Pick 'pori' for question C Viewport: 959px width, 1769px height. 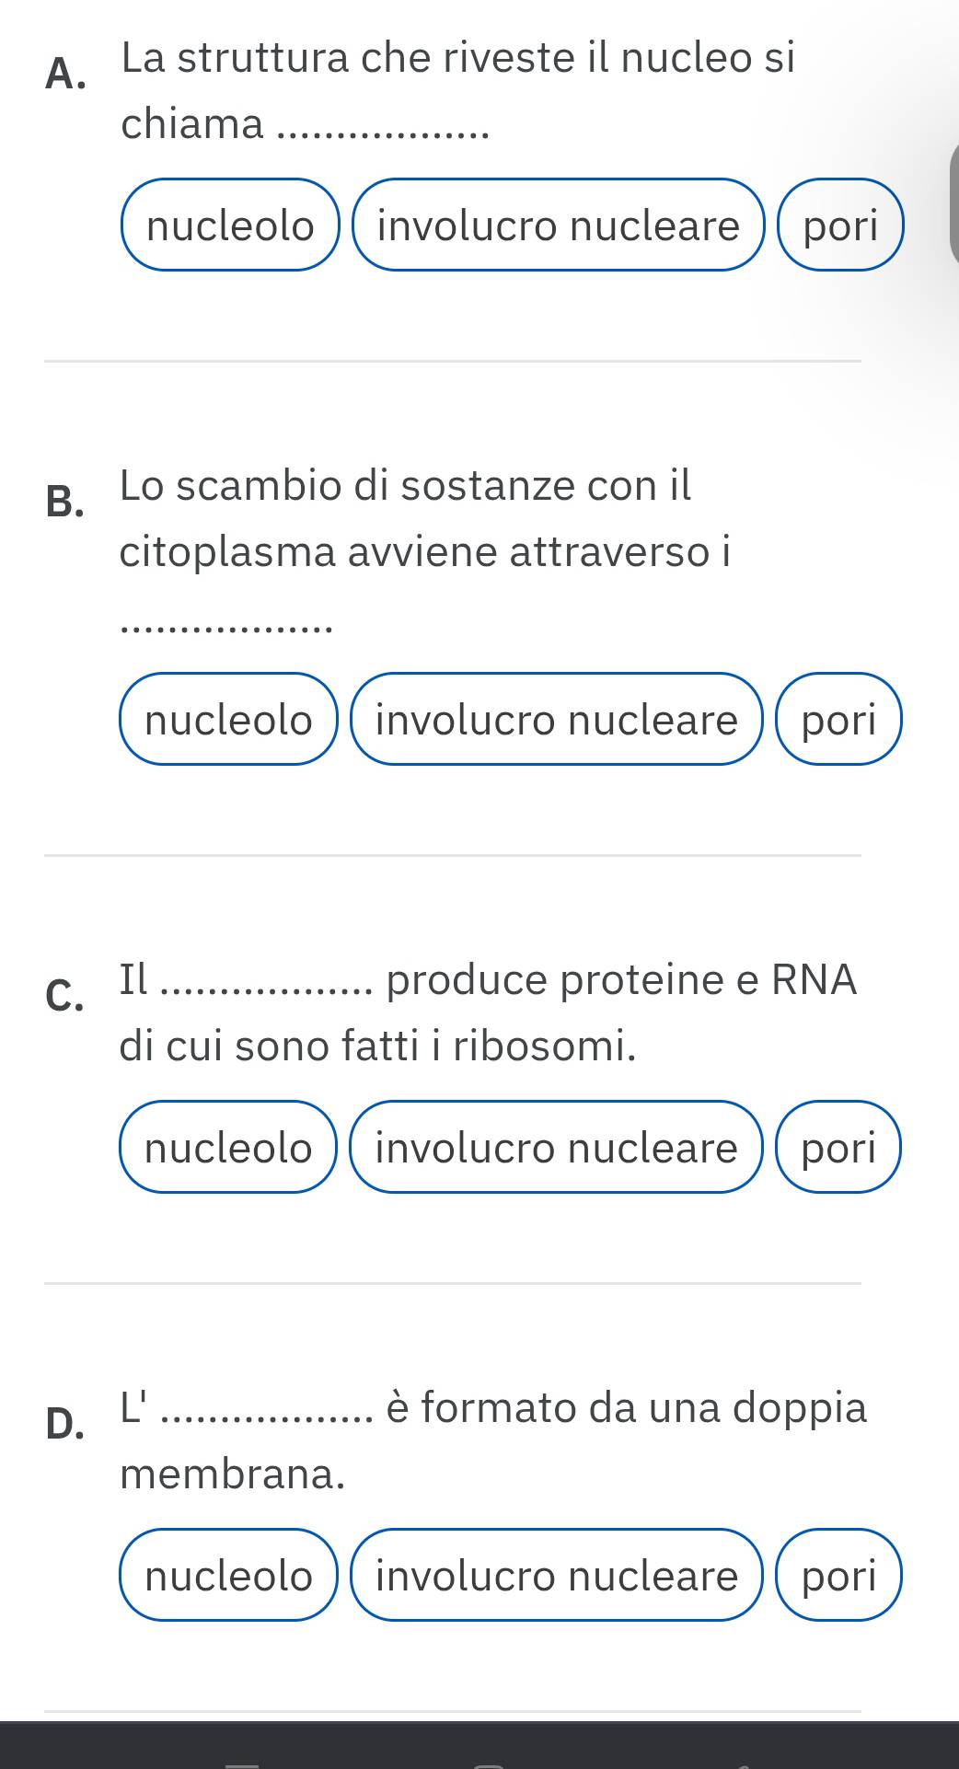point(838,1147)
